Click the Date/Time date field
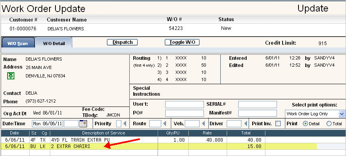The image size is (346, 156). [47, 124]
